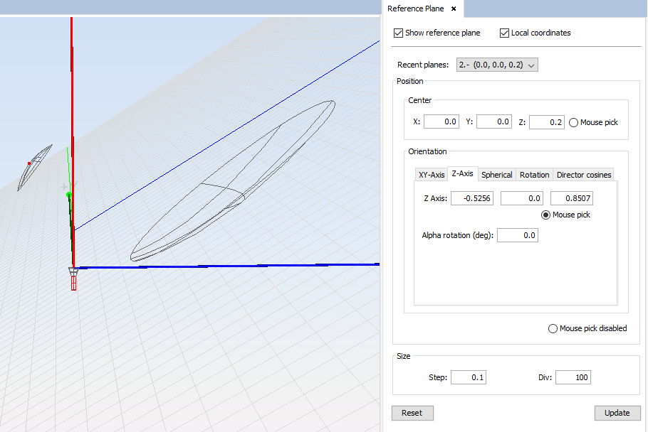Click Z Axis first component field
Viewport: 648px width, 432px height.
tap(471, 198)
